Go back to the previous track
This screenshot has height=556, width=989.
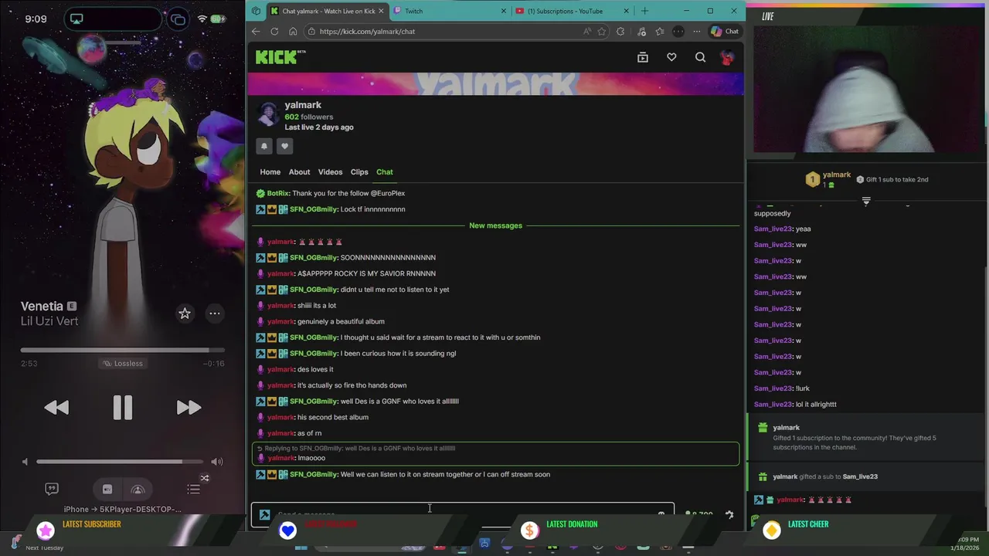pyautogui.click(x=56, y=407)
